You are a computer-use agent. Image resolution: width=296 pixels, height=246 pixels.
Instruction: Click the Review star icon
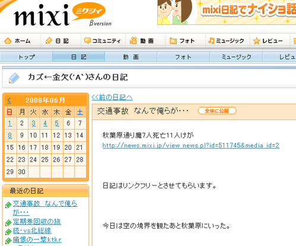coord(256,41)
